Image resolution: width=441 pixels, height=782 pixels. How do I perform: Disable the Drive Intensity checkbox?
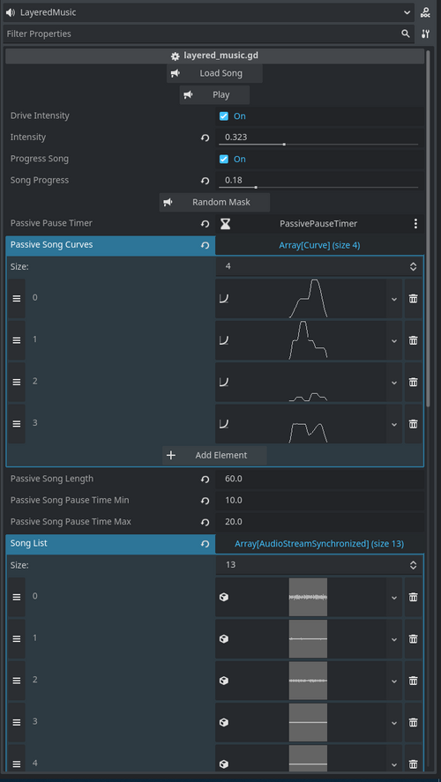point(224,116)
